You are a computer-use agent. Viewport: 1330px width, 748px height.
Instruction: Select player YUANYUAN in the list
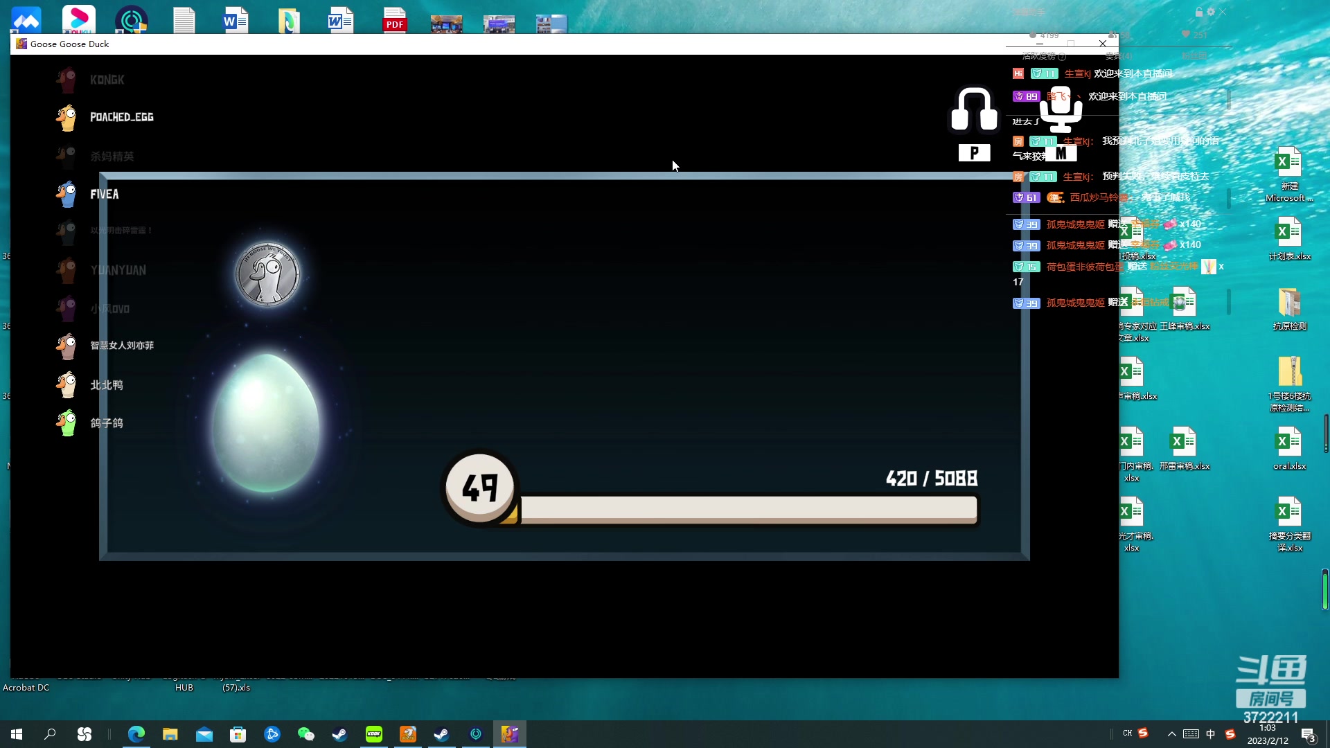[x=118, y=270]
